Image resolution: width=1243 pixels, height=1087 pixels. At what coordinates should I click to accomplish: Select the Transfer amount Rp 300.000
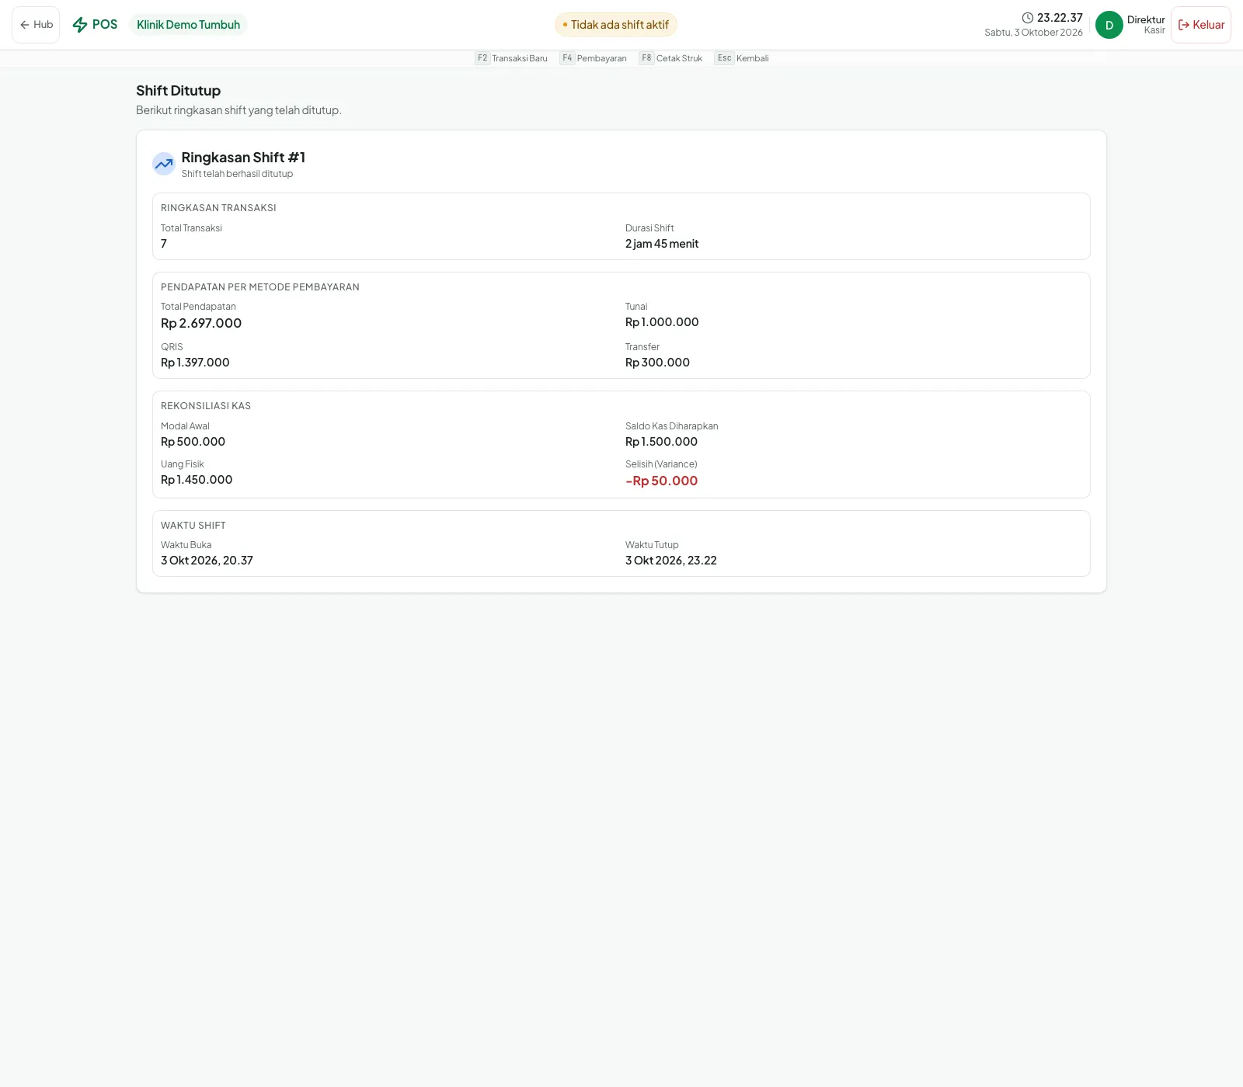(657, 363)
